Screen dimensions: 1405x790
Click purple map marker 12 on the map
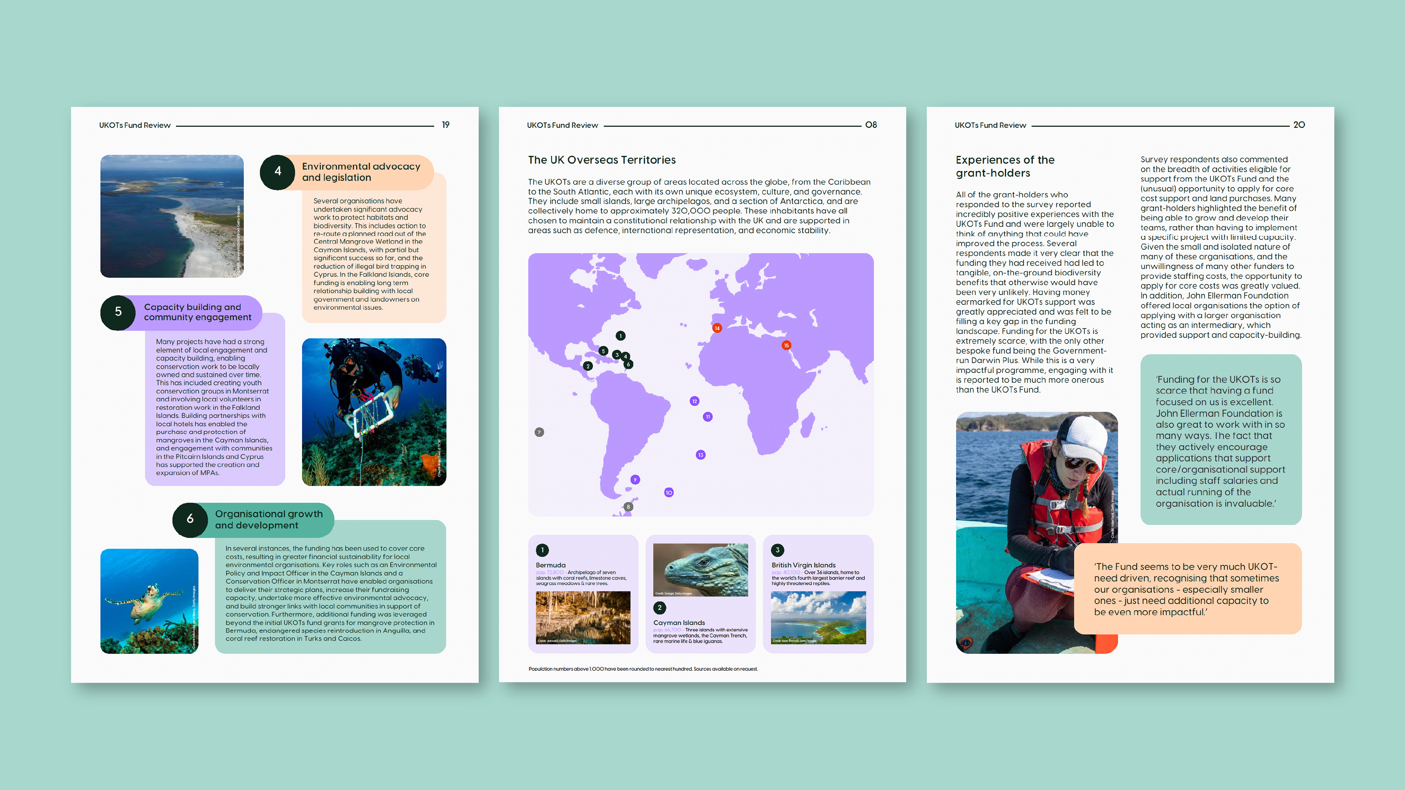[x=694, y=401]
